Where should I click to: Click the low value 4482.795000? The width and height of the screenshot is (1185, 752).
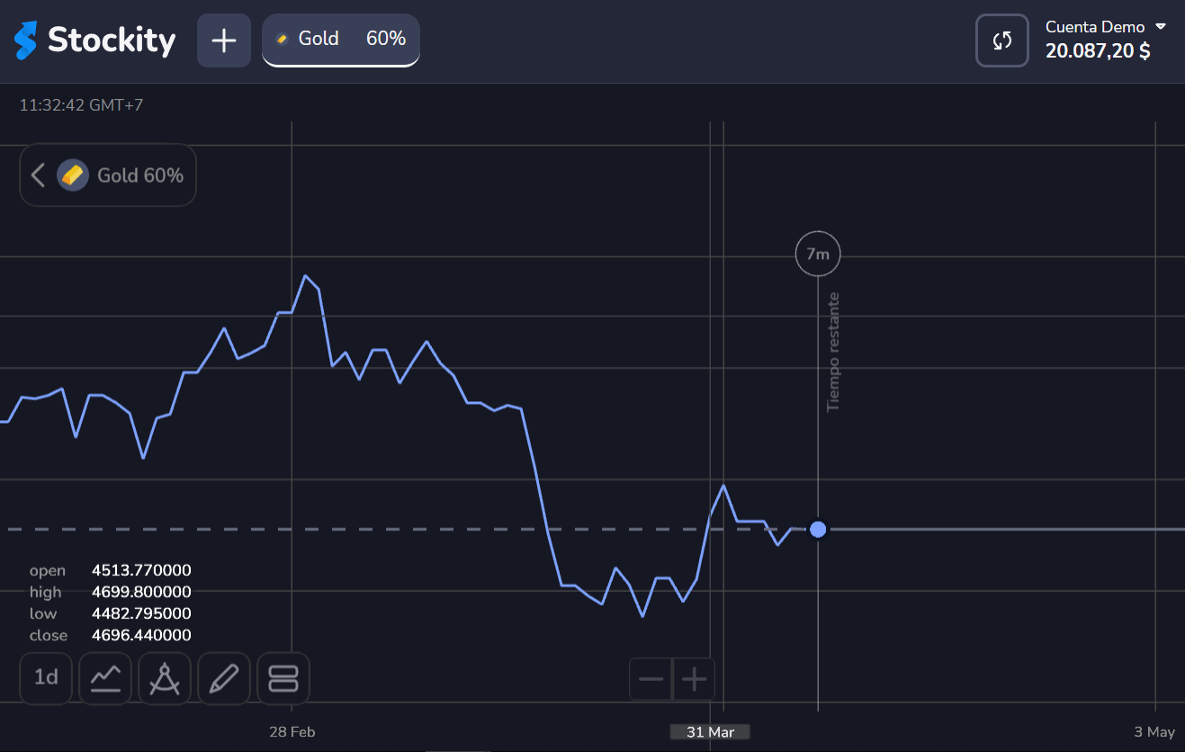[141, 613]
